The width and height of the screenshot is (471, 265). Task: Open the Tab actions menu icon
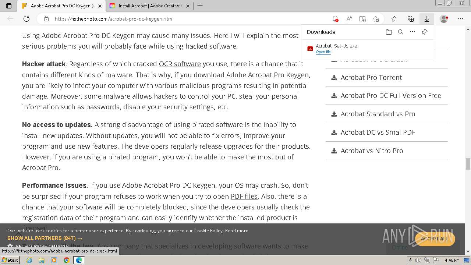9,6
